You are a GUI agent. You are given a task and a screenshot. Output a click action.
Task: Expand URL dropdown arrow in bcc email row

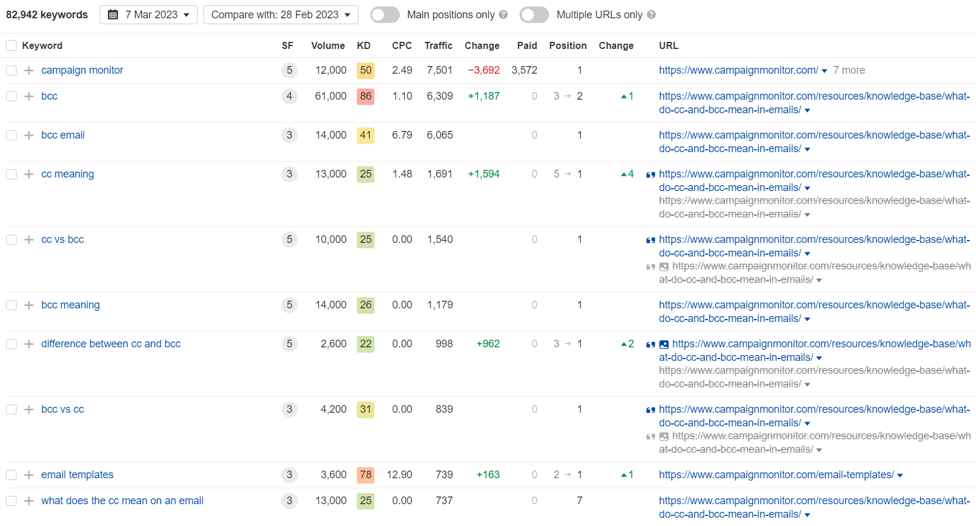(x=807, y=149)
